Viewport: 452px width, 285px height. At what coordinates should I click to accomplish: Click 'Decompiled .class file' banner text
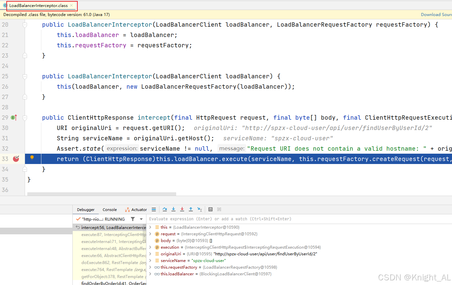coord(56,14)
